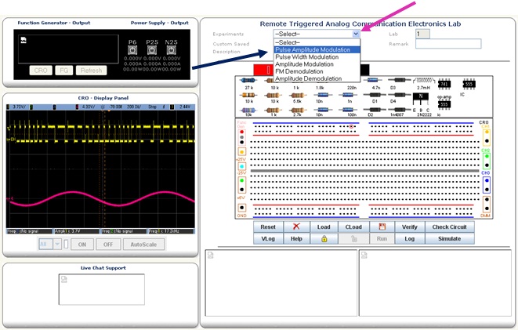Choose the D2 diode component
Screen dimensions: 518x330
[373, 110]
